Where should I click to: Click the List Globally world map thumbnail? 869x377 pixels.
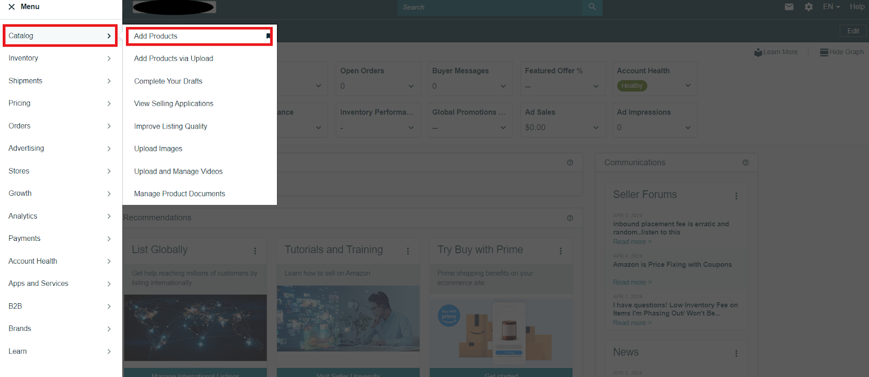196,328
